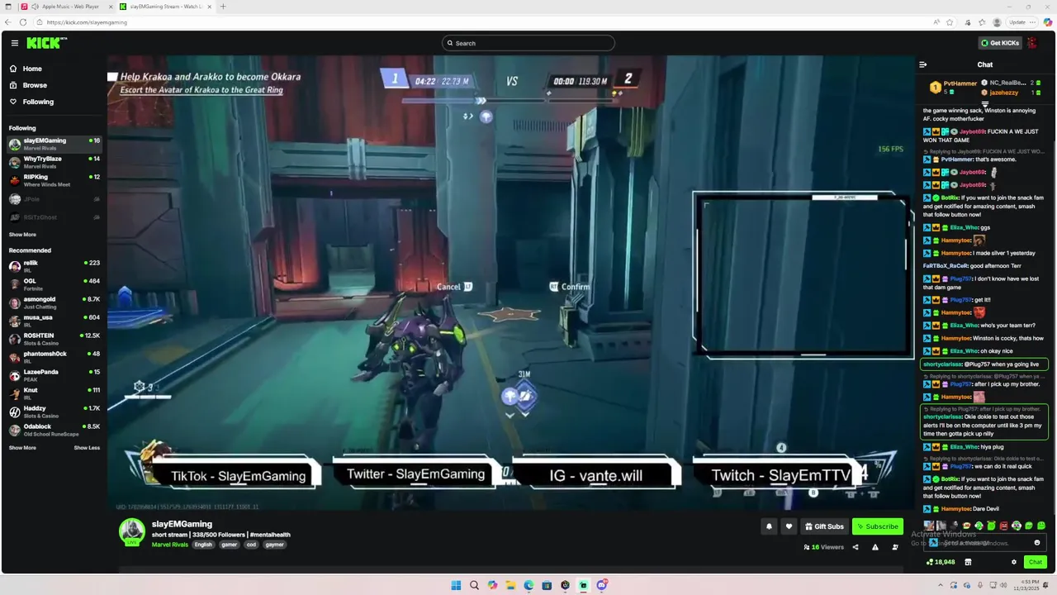Open the Windows Start menu

[456, 585]
